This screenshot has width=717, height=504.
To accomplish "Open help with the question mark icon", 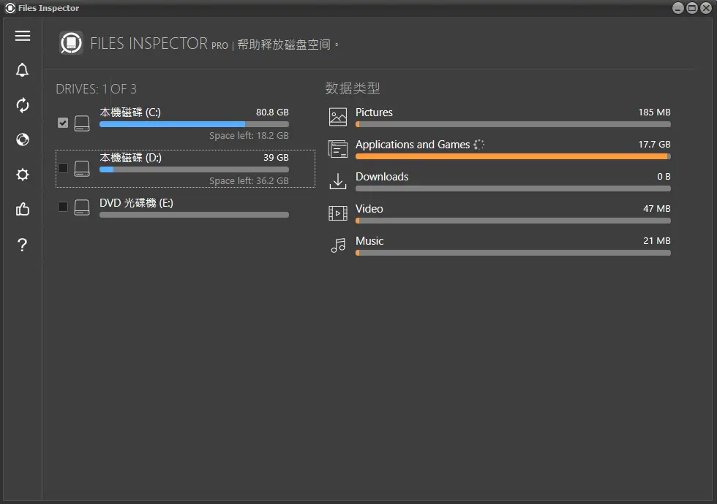I will click(23, 245).
